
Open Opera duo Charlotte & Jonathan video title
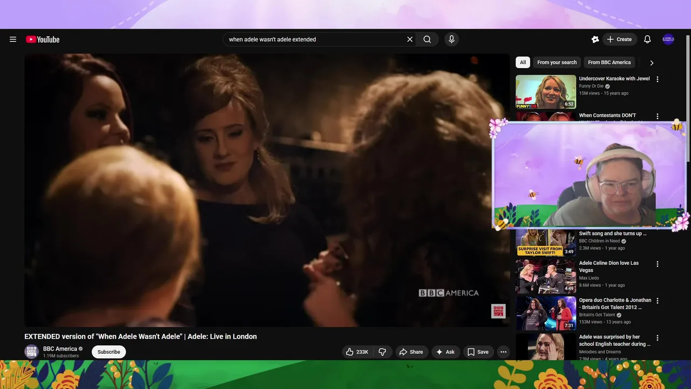tap(615, 304)
